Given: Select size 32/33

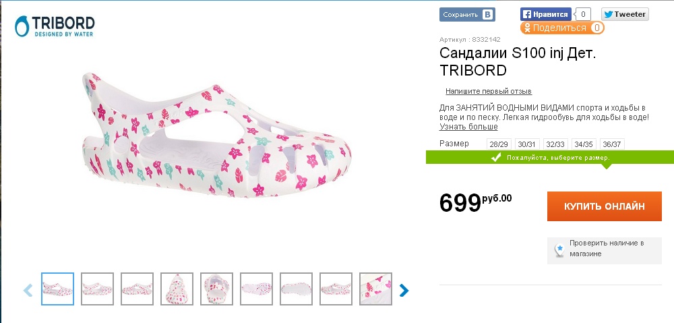Looking at the screenshot, I should click(x=555, y=144).
